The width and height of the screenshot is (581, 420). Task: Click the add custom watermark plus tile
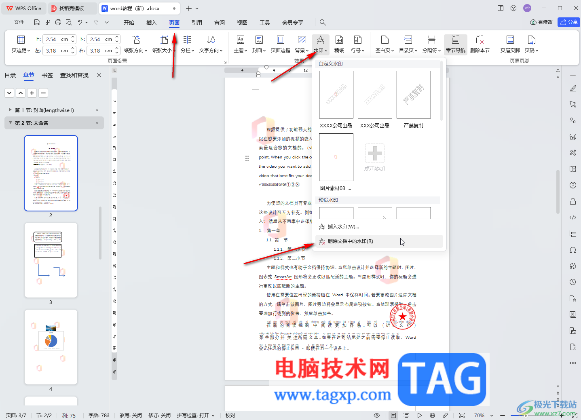tap(375, 153)
